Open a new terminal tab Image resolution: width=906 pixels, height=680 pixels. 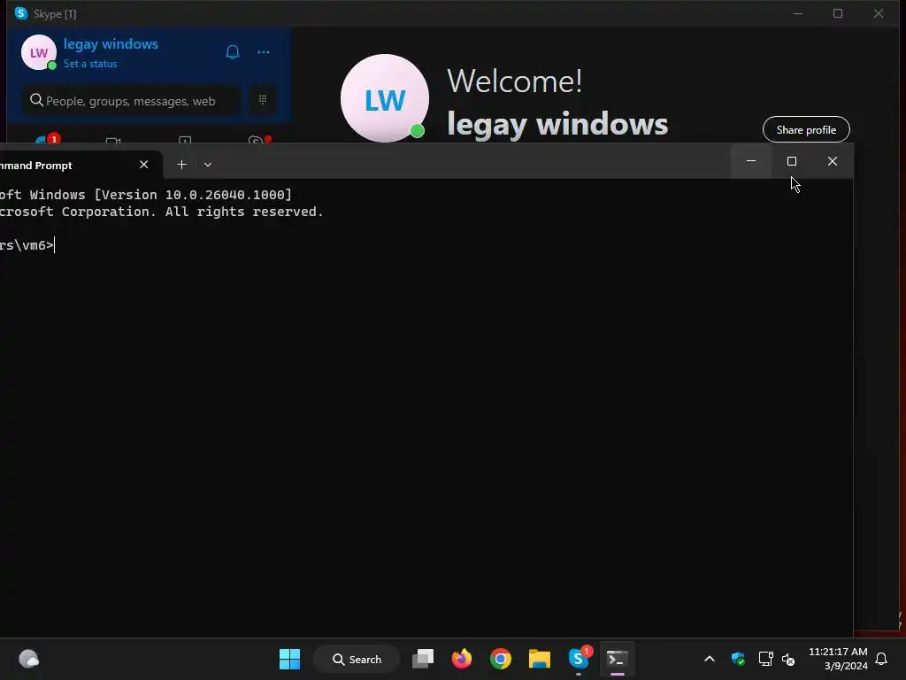point(181,165)
